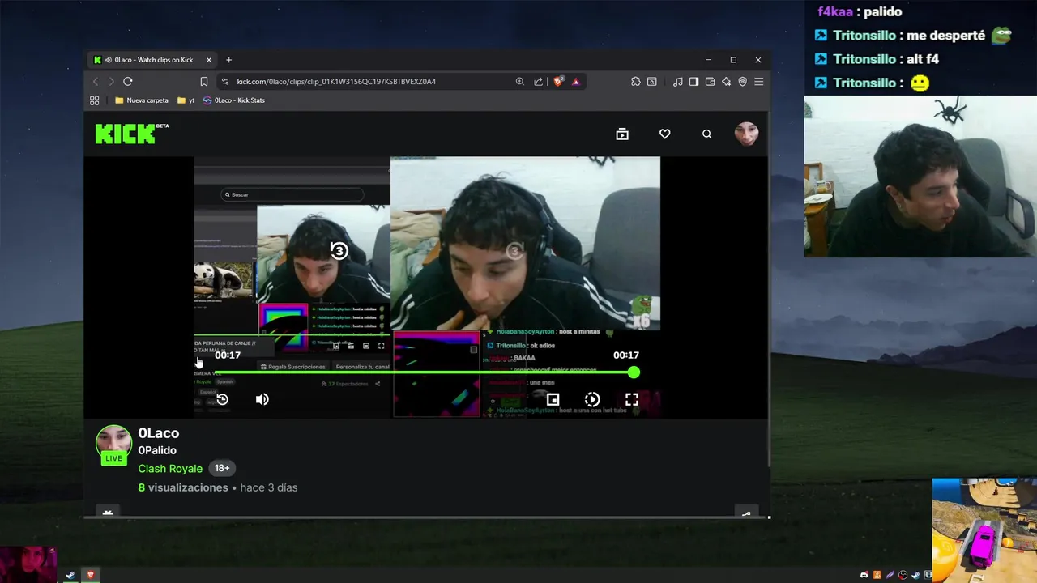Screen dimensions: 1037x583
Task: Bookmark this page in the address bar
Action: [204, 82]
